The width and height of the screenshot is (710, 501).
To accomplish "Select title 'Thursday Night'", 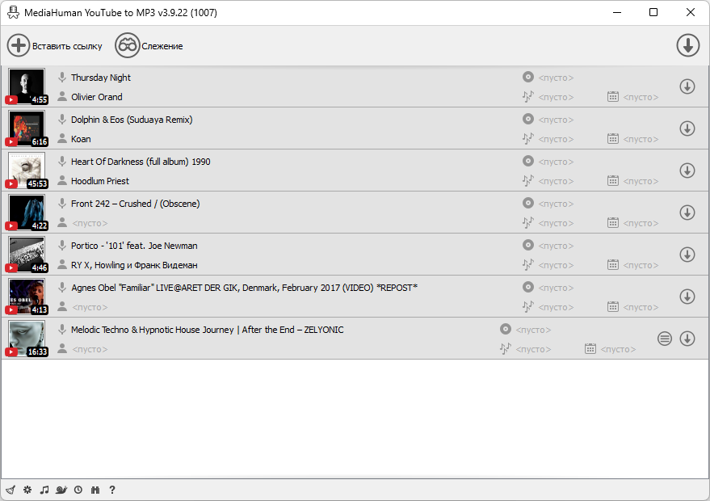I will point(100,78).
